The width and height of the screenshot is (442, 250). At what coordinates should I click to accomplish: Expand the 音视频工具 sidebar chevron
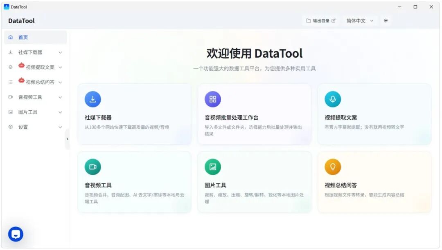pyautogui.click(x=60, y=97)
